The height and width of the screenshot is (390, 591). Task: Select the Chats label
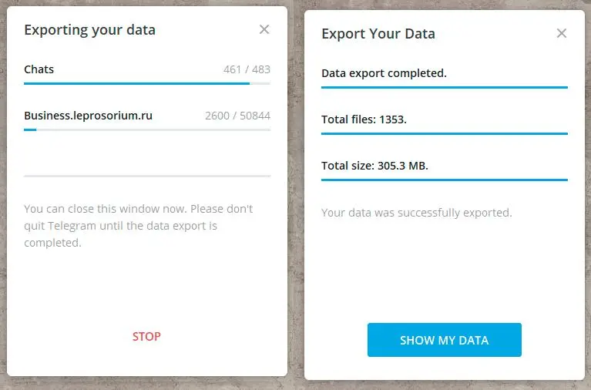point(39,69)
